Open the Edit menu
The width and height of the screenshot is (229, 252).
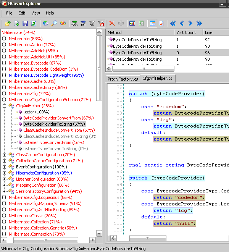(x=22, y=13)
